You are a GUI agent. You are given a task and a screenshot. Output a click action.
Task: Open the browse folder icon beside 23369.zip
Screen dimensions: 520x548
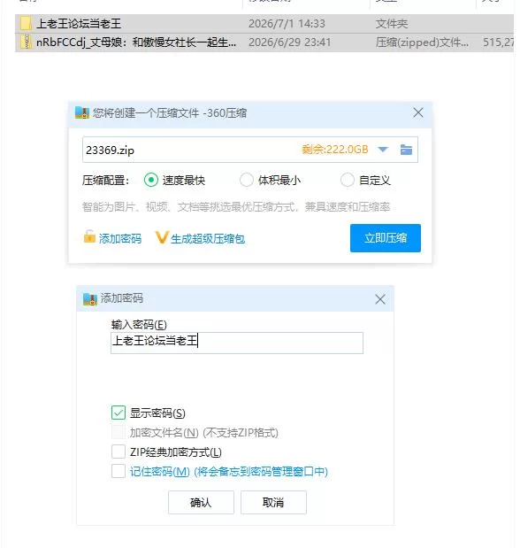tap(406, 150)
